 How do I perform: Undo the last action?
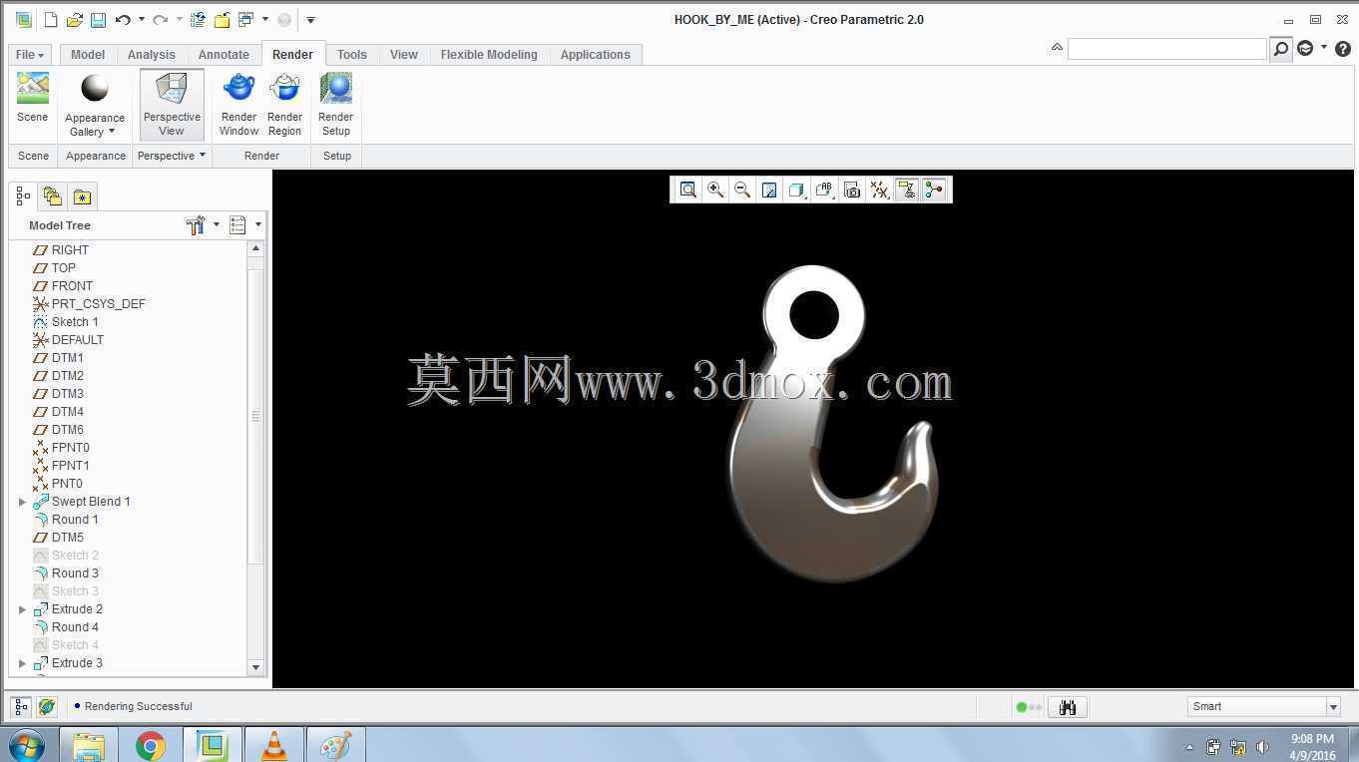pyautogui.click(x=122, y=20)
